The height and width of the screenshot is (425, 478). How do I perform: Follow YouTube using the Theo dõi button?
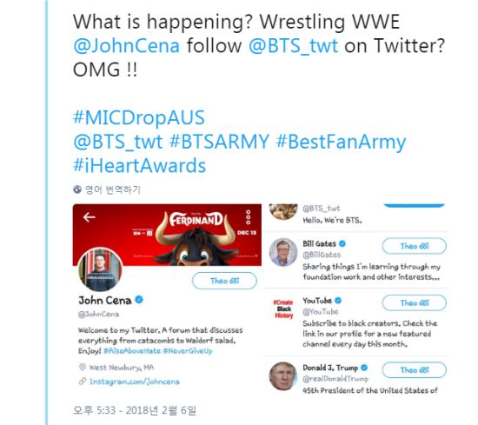coord(415,302)
